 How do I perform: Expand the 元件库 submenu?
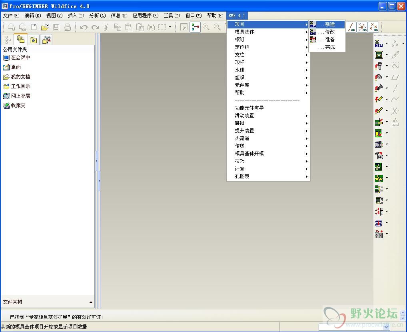point(268,85)
